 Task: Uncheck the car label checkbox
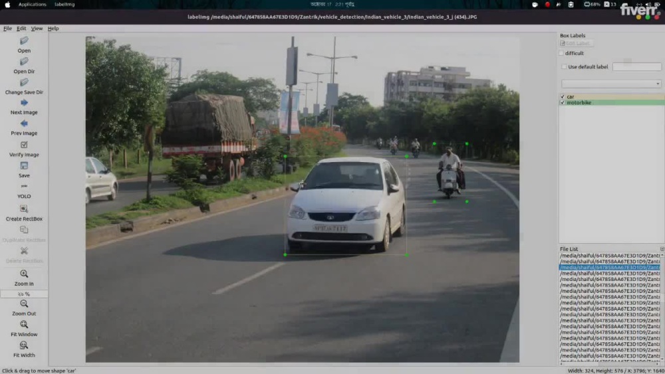point(563,96)
